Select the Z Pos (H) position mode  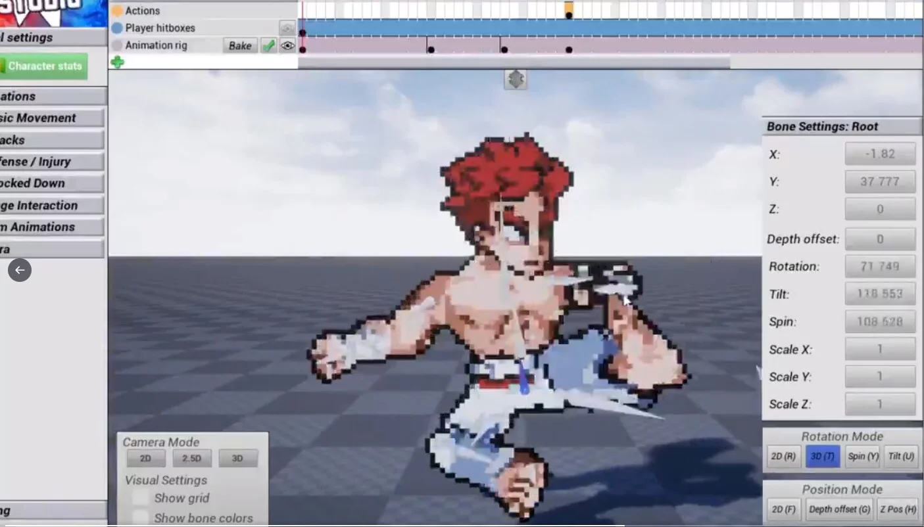click(898, 509)
